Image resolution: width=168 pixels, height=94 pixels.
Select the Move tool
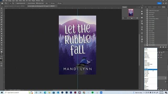click(2, 8)
